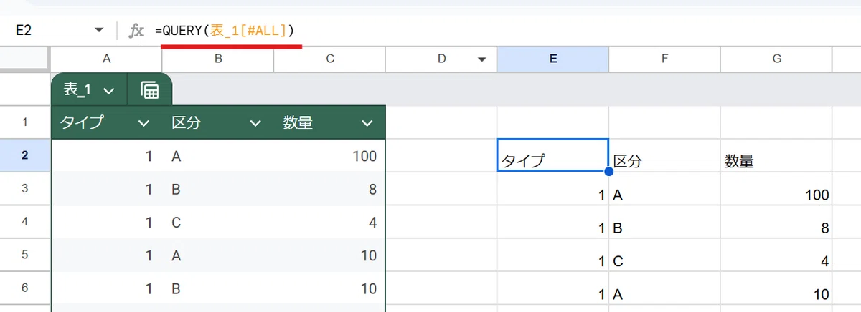Select row 3 header
Screen dimensions: 861x312
click(24, 189)
